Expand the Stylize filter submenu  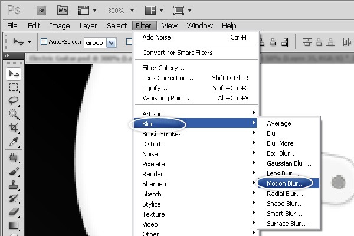point(195,204)
